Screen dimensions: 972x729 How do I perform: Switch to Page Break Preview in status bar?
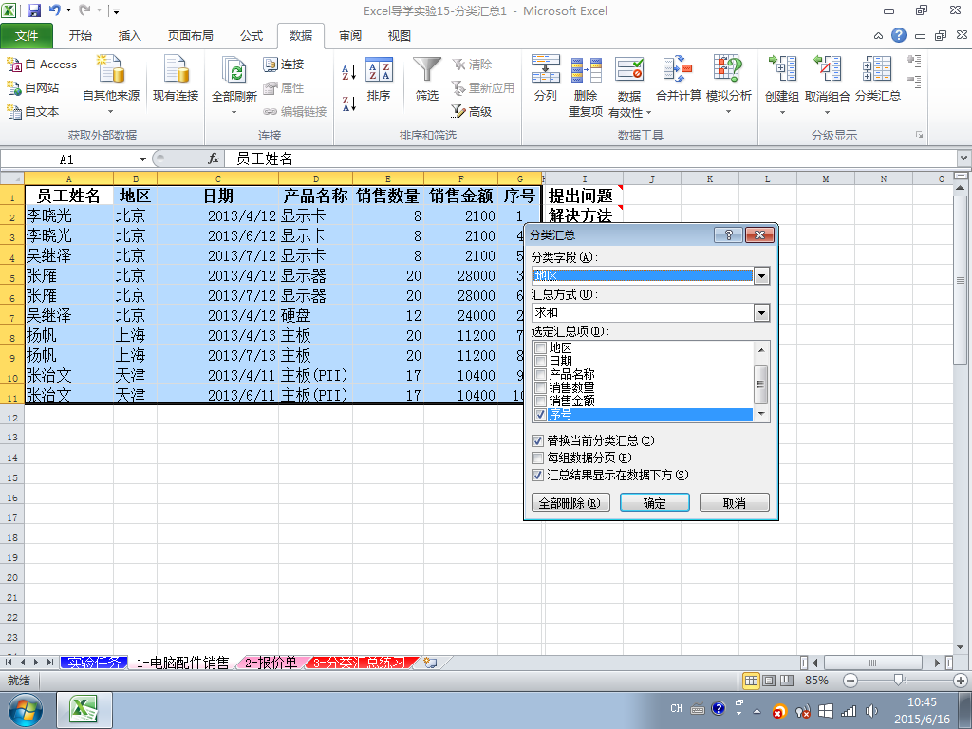click(787, 680)
